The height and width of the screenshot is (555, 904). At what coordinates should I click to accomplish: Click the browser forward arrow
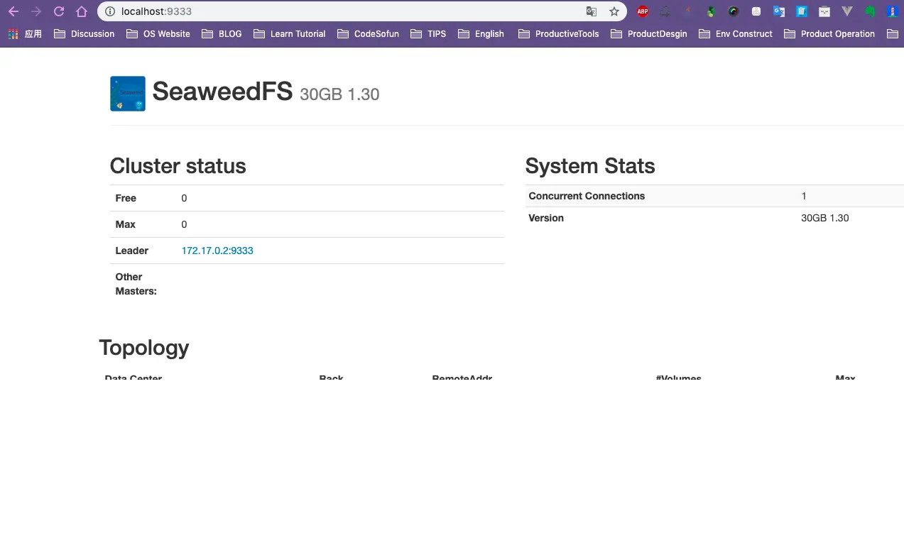point(36,11)
